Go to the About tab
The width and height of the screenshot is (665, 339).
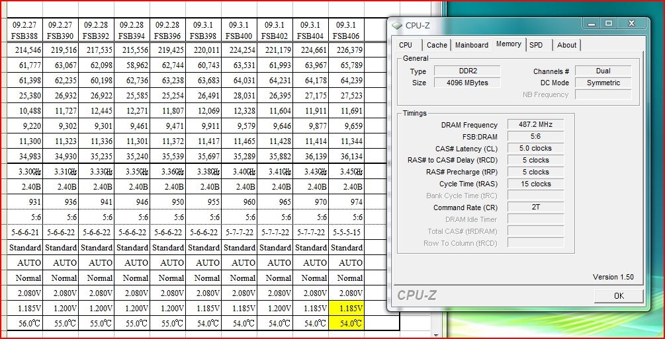pyautogui.click(x=566, y=45)
